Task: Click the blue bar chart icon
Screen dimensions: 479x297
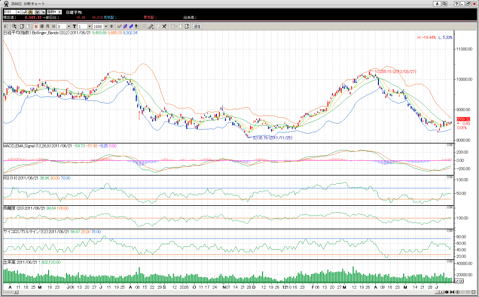Action: coord(131,26)
